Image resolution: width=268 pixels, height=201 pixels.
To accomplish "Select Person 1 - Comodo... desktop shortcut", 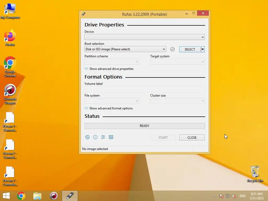I will [10, 176].
